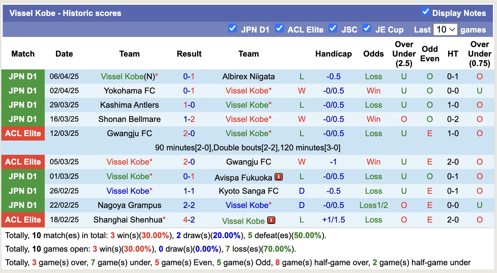The image size is (497, 273).
Task: Click the ACL Elite badge on the Gwangju FC away match
Action: point(23,133)
